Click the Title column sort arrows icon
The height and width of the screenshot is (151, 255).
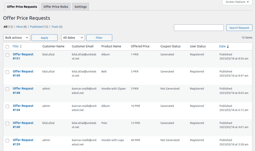tap(21, 46)
